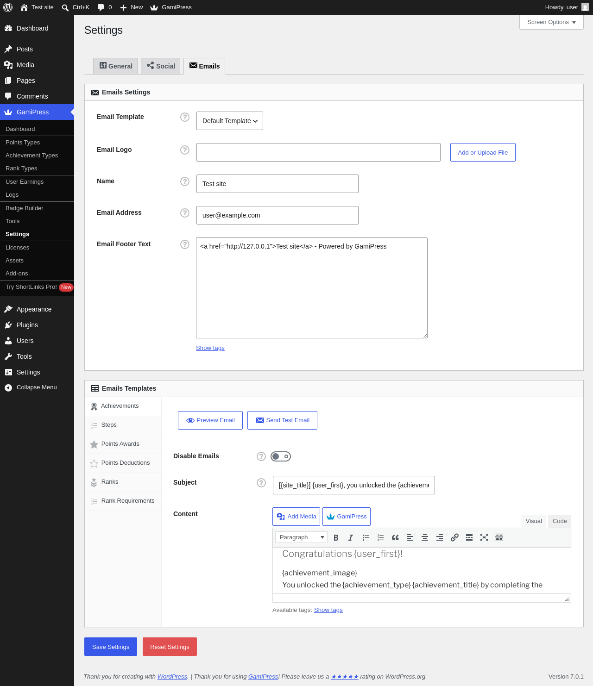Insert a bulleted list in editor

click(x=366, y=537)
